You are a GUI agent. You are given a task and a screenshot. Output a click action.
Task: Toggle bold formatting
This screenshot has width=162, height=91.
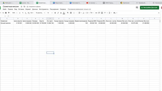pos(55,13)
